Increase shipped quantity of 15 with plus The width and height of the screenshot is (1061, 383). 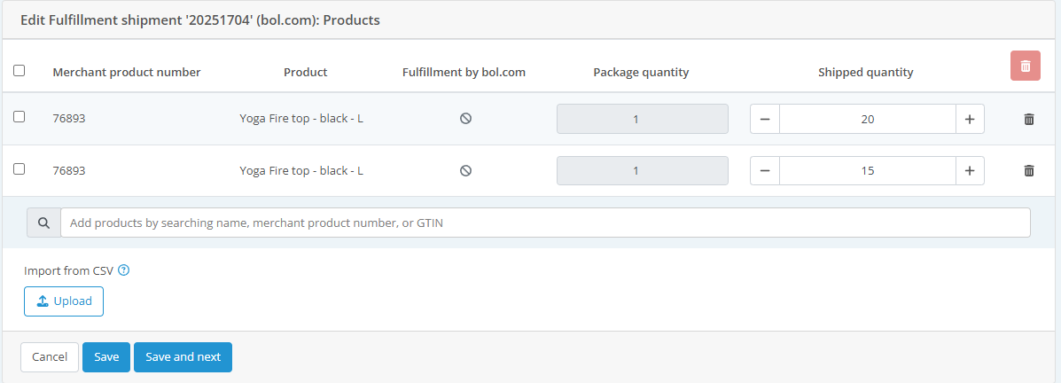tap(970, 170)
